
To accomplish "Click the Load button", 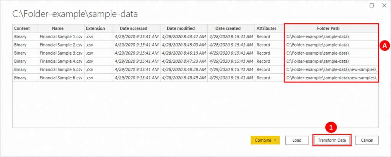I will [x=297, y=140].
